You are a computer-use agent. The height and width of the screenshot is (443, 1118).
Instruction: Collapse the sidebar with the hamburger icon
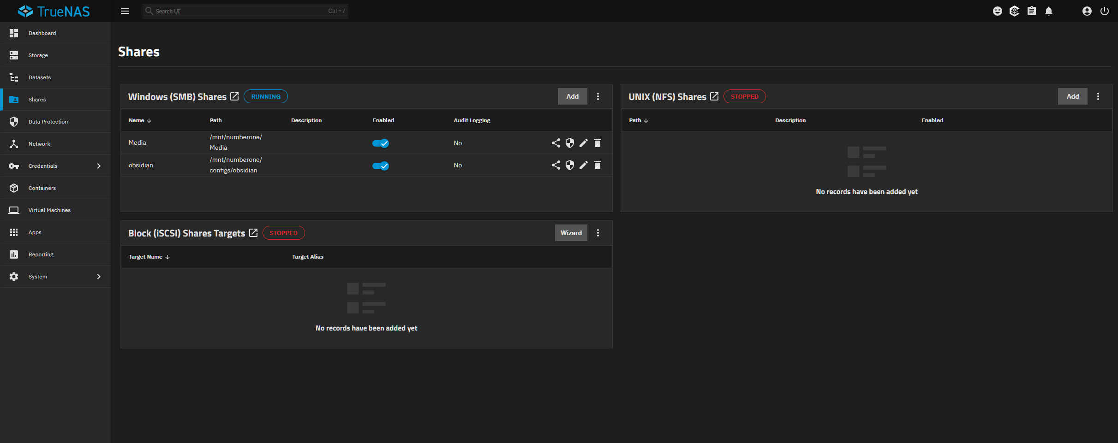coord(125,11)
